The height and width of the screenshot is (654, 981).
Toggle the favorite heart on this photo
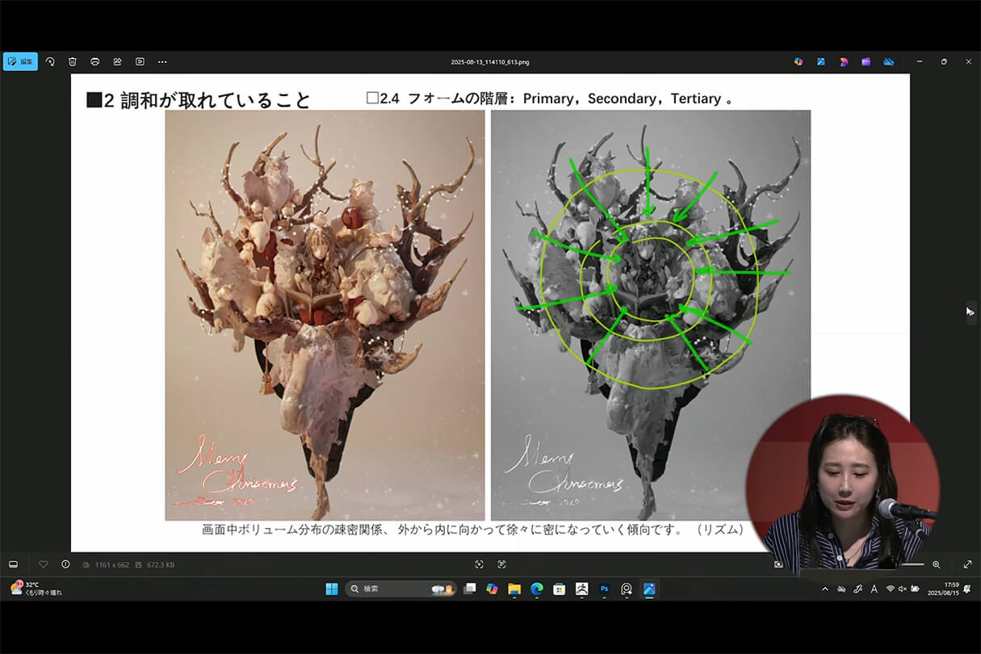(43, 564)
